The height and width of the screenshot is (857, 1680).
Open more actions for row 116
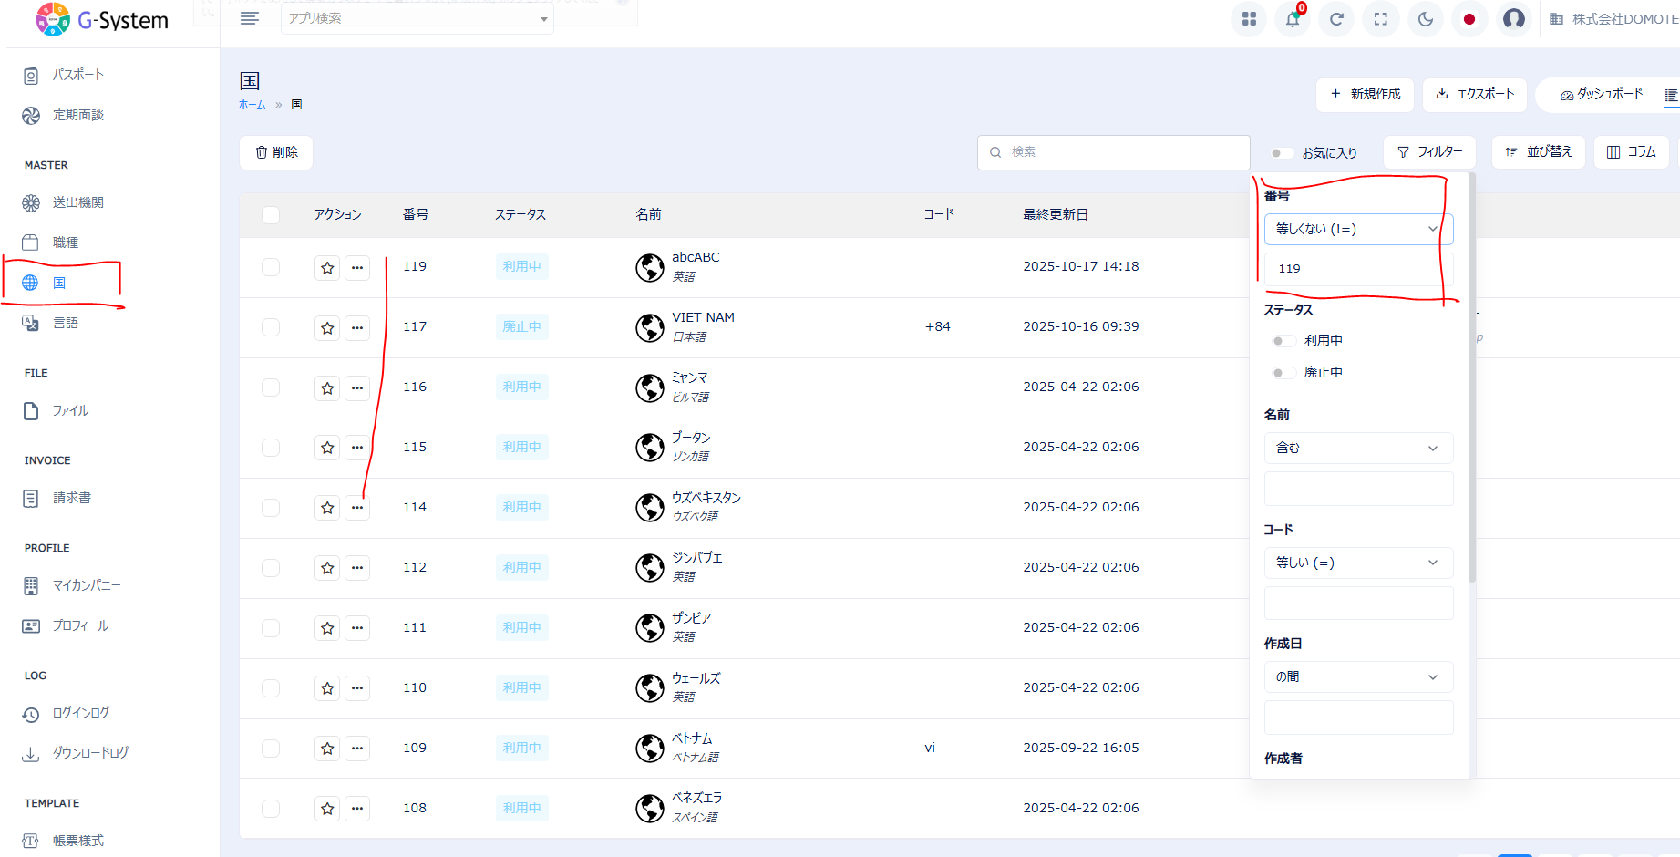click(x=357, y=387)
